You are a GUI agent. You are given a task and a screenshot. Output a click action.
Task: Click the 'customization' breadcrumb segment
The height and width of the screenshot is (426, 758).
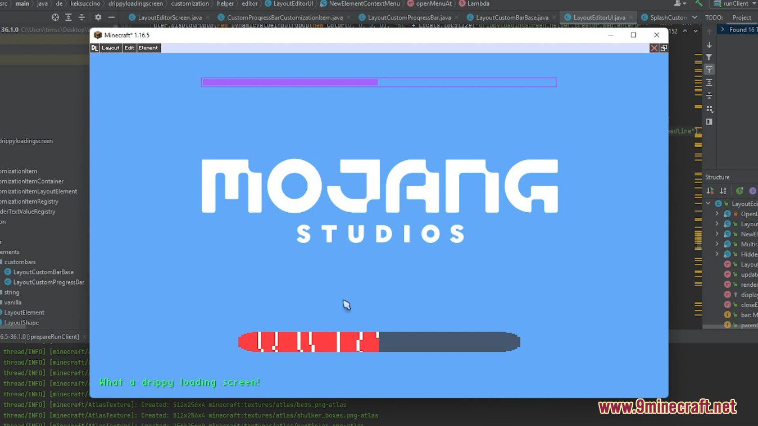190,3
